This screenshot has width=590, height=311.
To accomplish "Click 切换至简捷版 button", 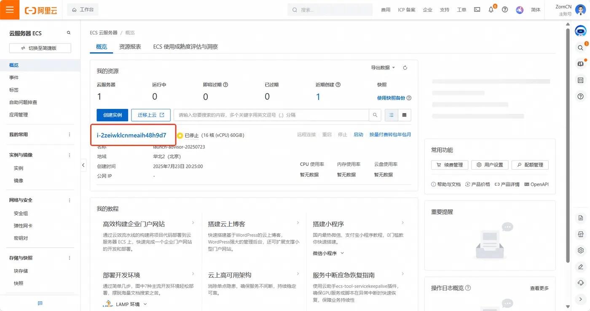I will tap(40, 48).
